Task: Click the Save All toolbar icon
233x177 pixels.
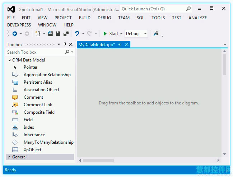Action: click(66, 34)
